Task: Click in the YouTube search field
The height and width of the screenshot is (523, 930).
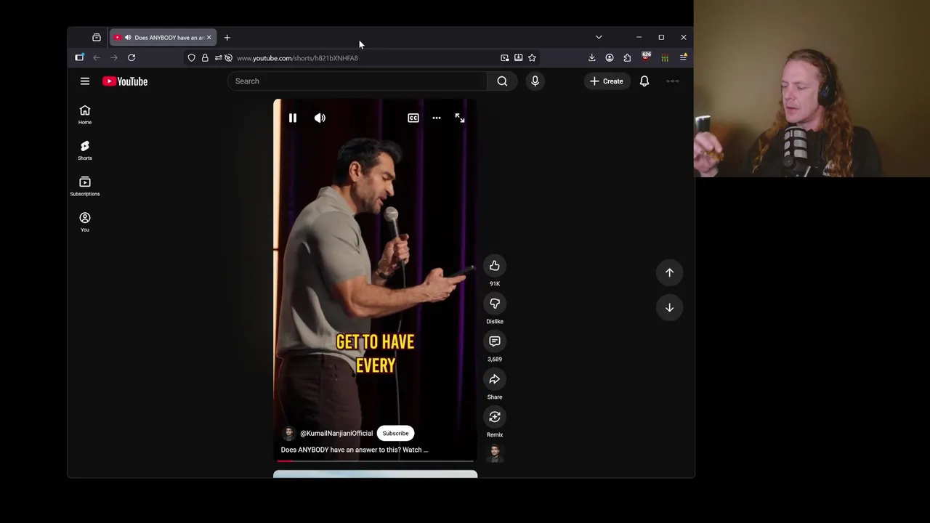Action: (357, 81)
